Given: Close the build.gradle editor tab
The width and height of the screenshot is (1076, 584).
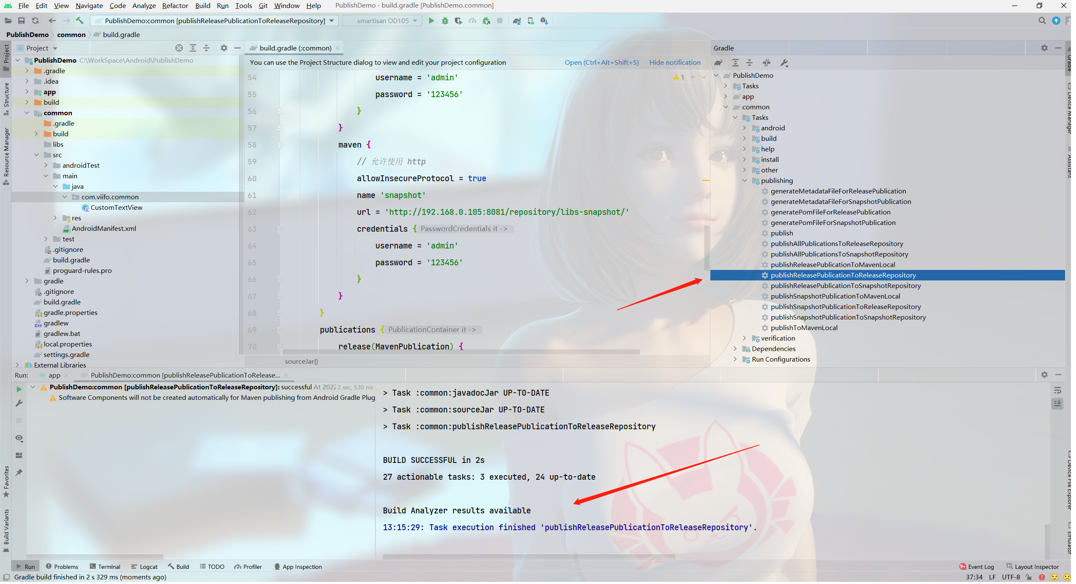Looking at the screenshot, I should click(x=338, y=48).
